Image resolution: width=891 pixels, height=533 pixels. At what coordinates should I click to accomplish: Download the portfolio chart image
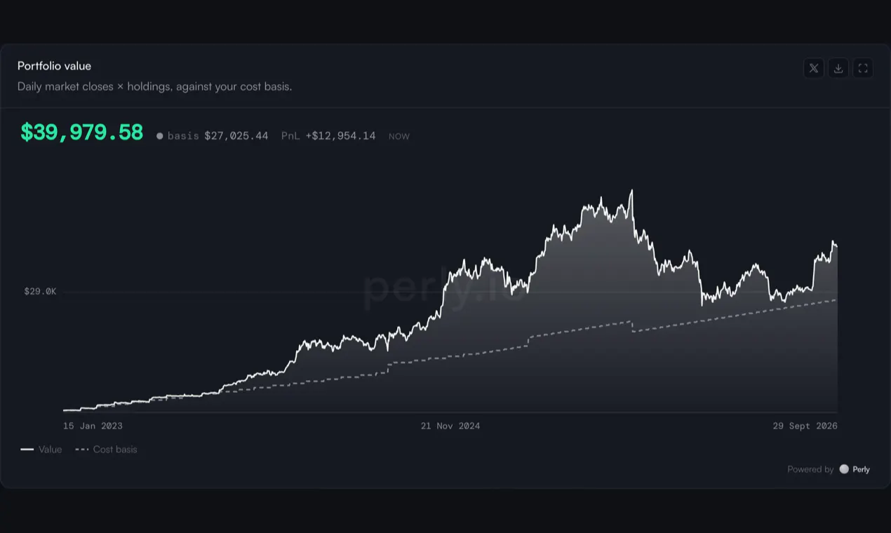coord(838,68)
